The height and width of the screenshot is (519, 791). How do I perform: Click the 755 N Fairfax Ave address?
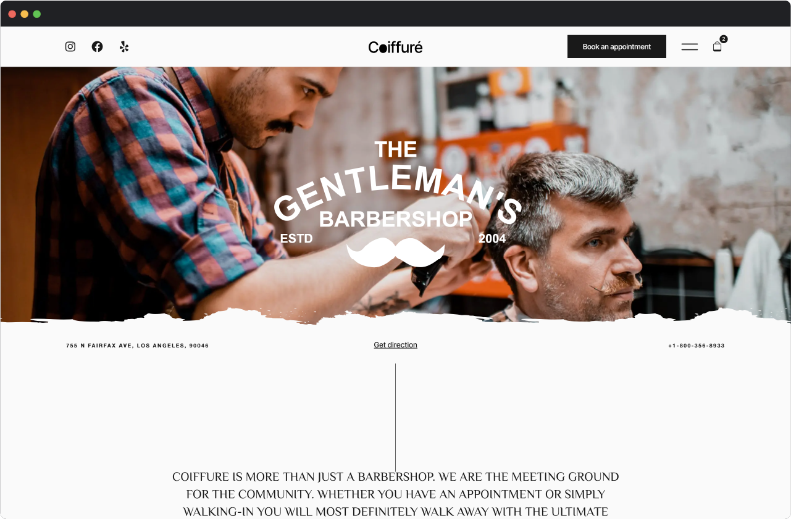click(137, 346)
